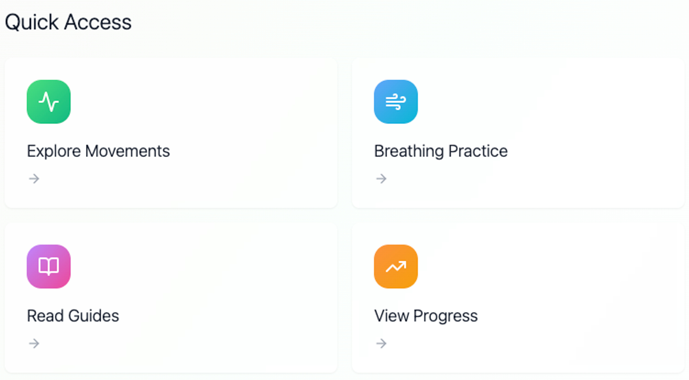Screen dimensions: 689x380
Task: Open the Explore Movements card
Action: tap(171, 133)
